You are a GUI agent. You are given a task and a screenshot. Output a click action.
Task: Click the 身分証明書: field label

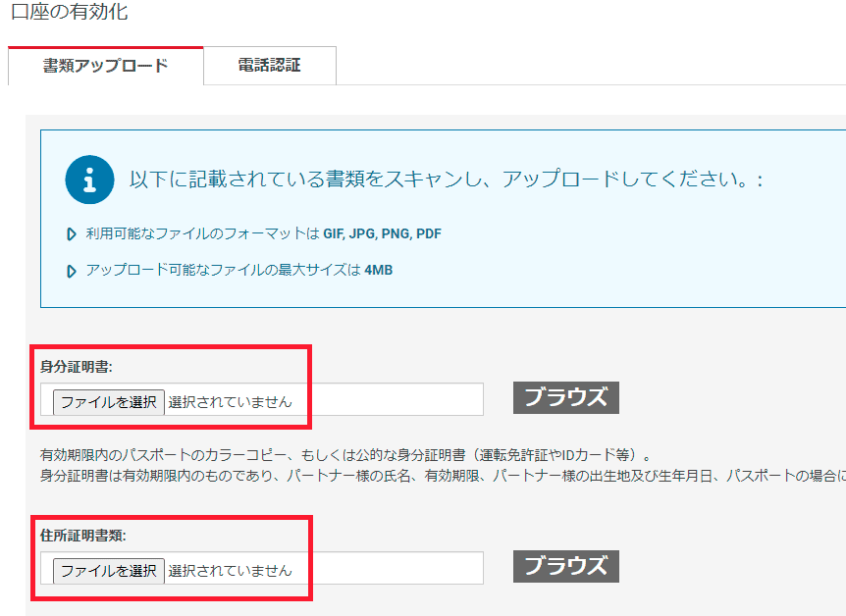coord(77,367)
